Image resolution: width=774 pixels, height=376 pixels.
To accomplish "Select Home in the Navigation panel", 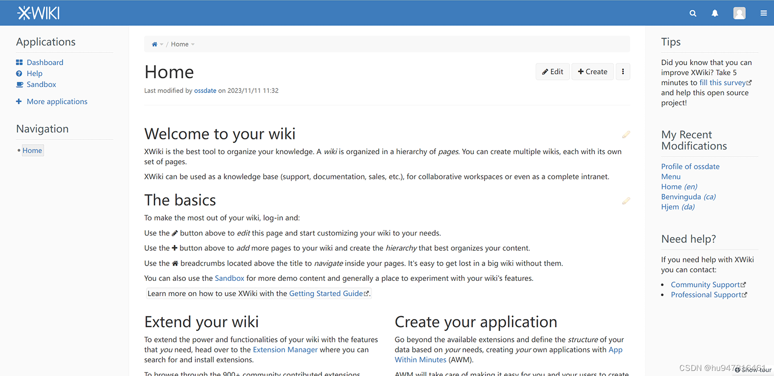I will [32, 150].
